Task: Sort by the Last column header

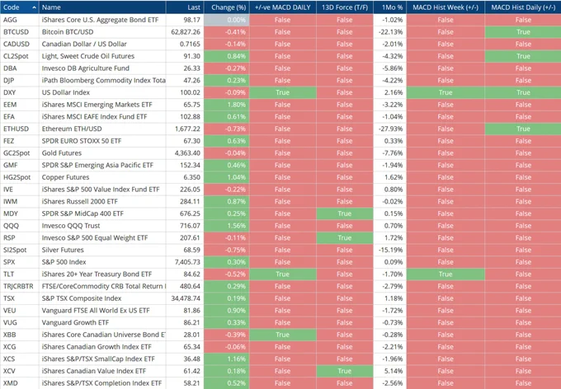Action: (185, 7)
